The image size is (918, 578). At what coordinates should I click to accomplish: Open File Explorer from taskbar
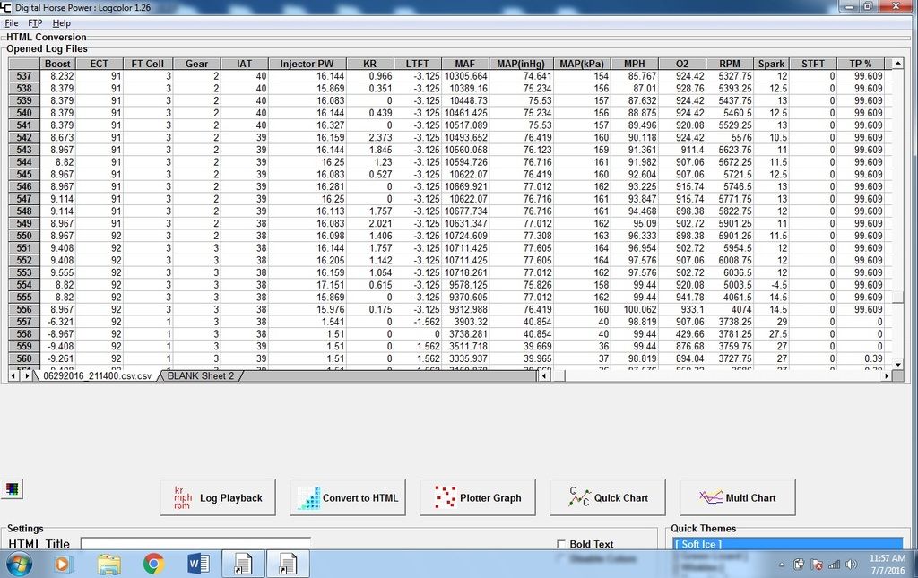pyautogui.click(x=108, y=564)
